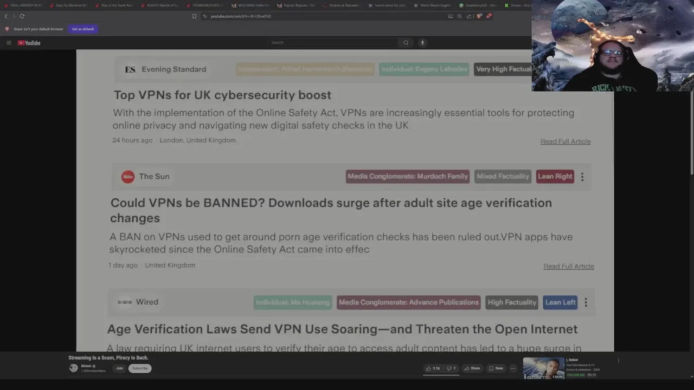Image resolution: width=694 pixels, height=390 pixels.
Task: Bookmark this page icon in address bar
Action: click(194, 16)
